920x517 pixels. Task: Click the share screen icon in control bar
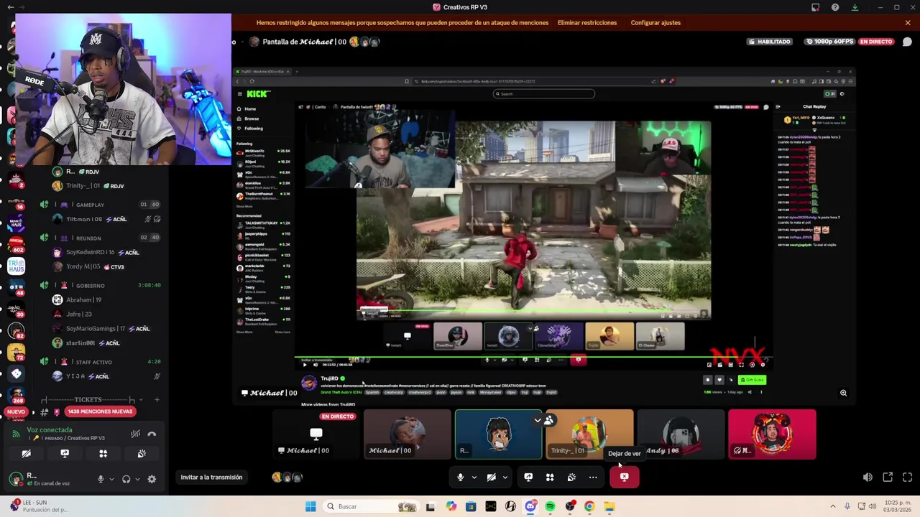click(x=528, y=477)
